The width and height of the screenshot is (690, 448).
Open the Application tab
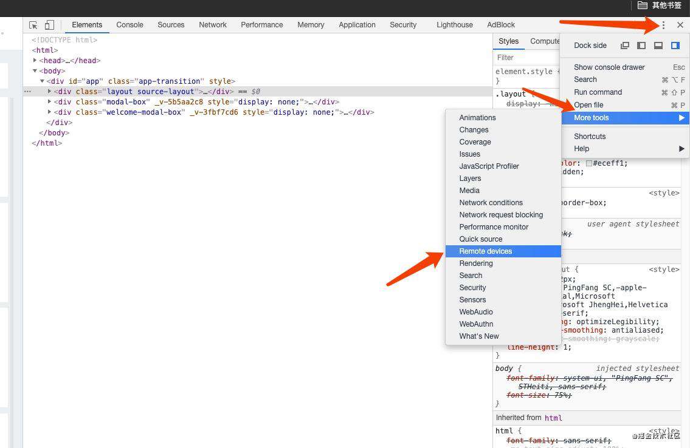(x=357, y=25)
